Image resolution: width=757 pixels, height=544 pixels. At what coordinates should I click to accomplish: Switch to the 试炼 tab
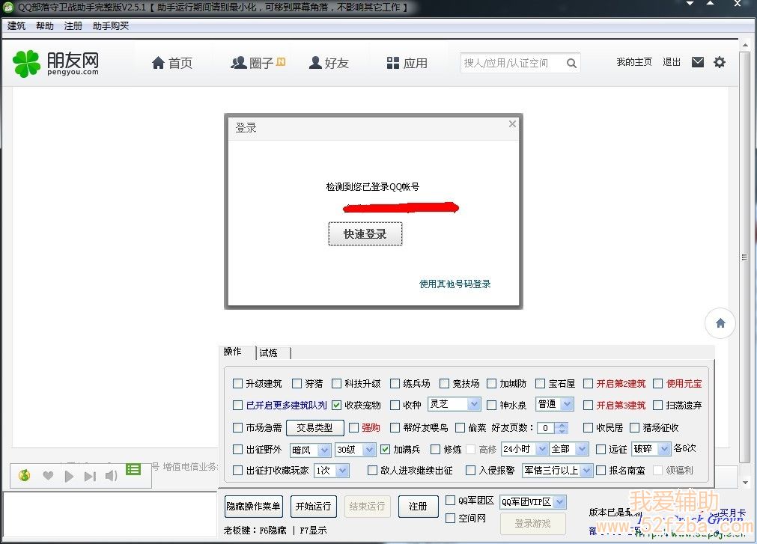[x=269, y=353]
